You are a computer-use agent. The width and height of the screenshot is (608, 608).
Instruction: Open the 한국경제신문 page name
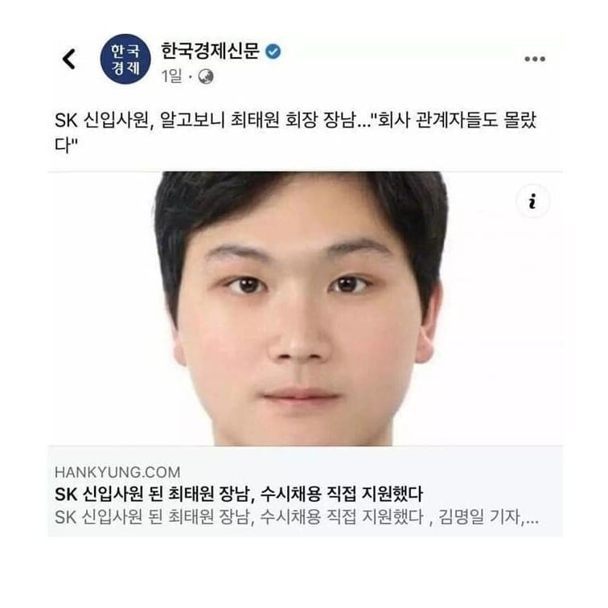(210, 51)
